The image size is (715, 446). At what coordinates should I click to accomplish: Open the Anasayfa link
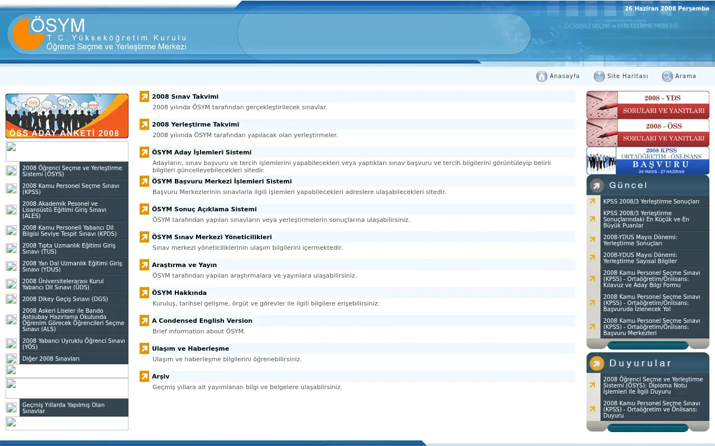click(x=565, y=76)
